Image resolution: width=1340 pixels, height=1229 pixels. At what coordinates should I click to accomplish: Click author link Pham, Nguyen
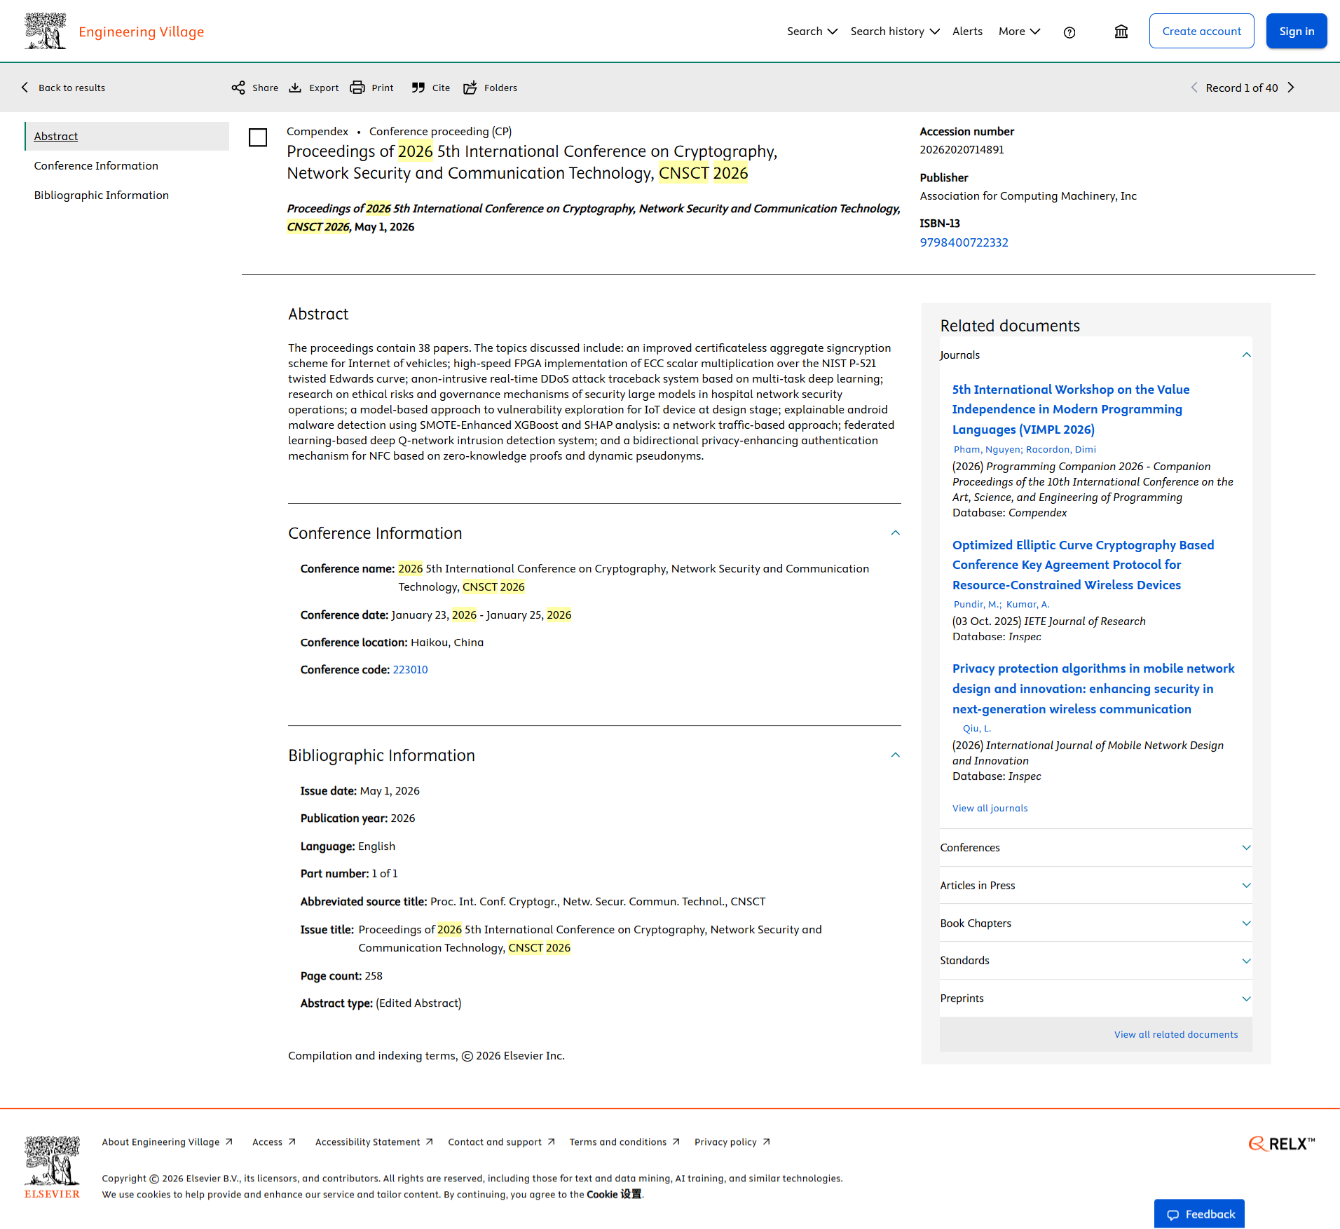(x=987, y=450)
